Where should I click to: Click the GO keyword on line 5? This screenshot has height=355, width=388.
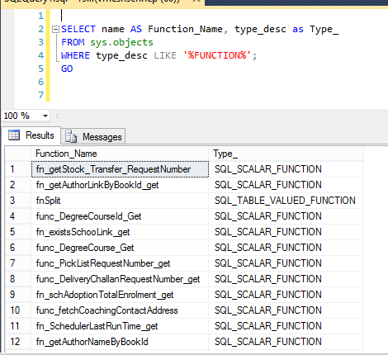coord(67,69)
